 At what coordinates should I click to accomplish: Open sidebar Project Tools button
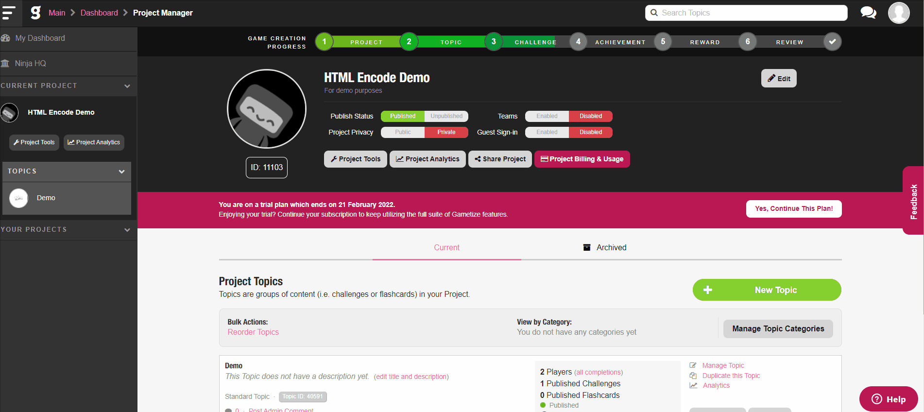[34, 142]
